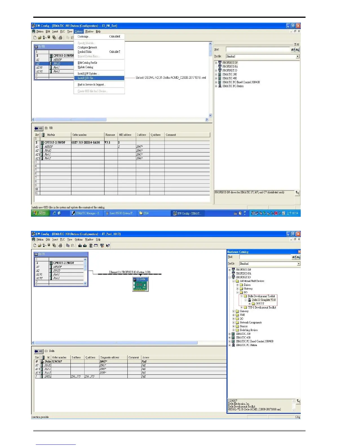Choose Customize in the Options menu

[x=99, y=37]
